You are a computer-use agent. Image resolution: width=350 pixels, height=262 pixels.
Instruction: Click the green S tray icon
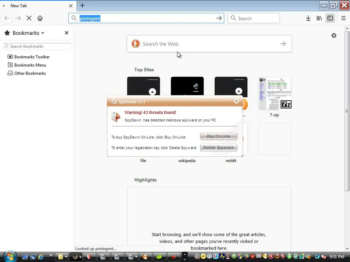pos(289,256)
